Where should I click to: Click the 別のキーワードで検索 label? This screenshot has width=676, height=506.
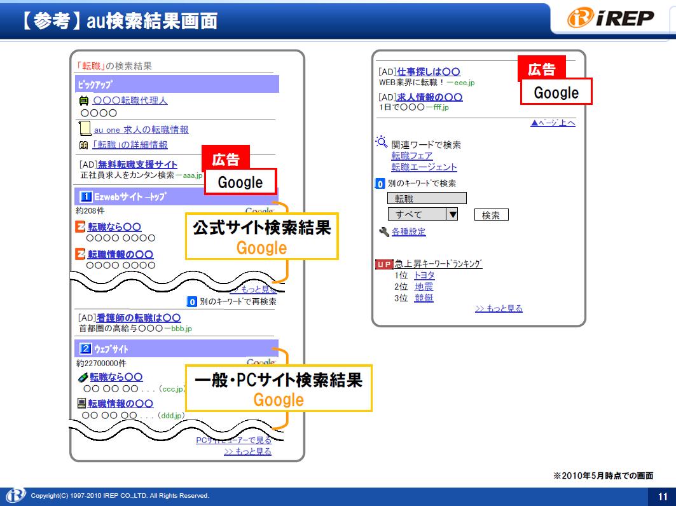422,183
